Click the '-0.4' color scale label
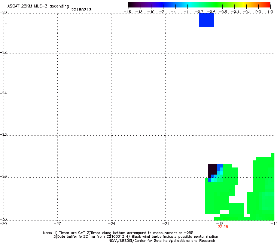This screenshot has width=277, height=243. [235, 12]
